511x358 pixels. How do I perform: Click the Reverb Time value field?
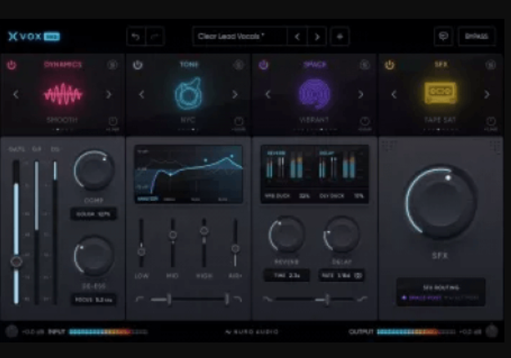pos(286,275)
